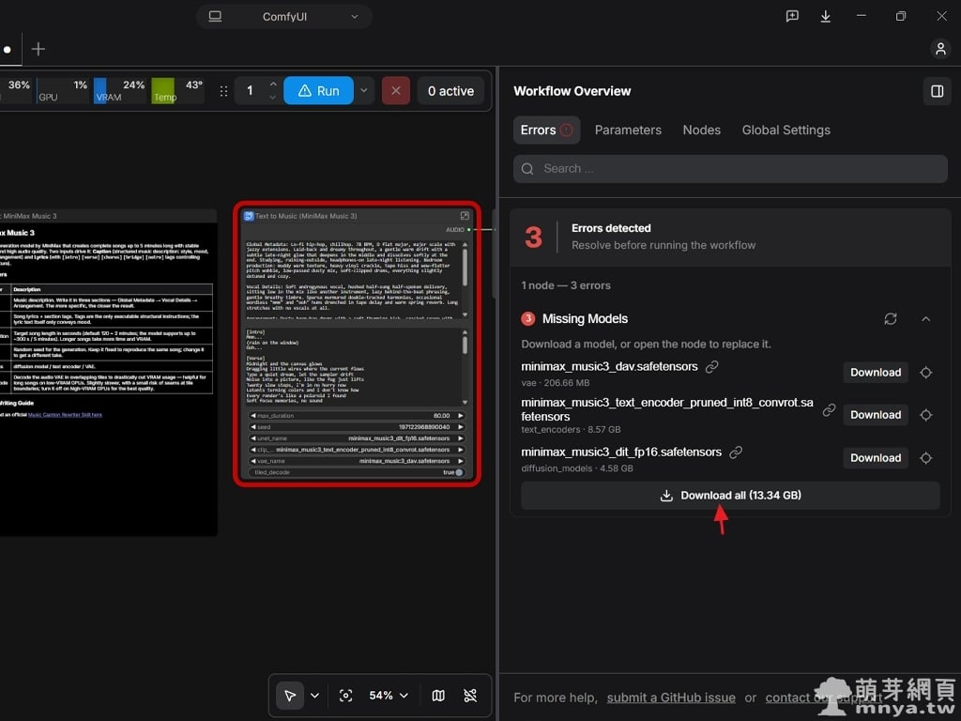Click the VRAM usage meter
Image resolution: width=961 pixels, height=721 pixels.
click(x=119, y=90)
